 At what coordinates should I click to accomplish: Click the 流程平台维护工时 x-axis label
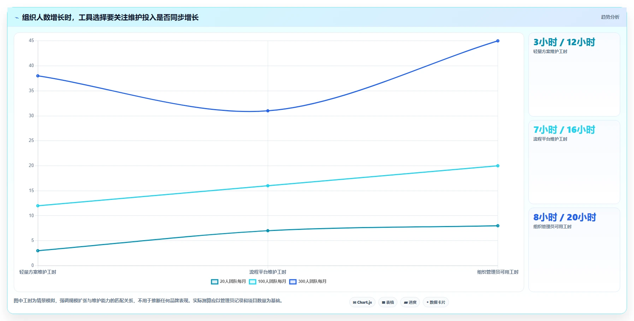tap(268, 272)
